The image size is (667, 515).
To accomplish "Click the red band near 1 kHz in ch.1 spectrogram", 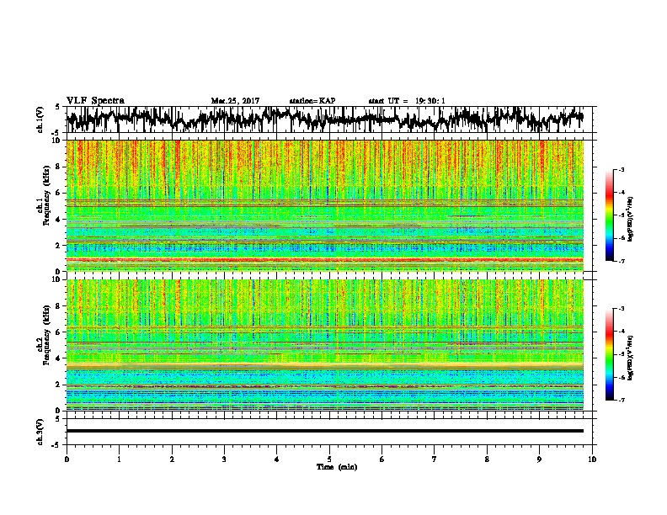I will [x=325, y=260].
